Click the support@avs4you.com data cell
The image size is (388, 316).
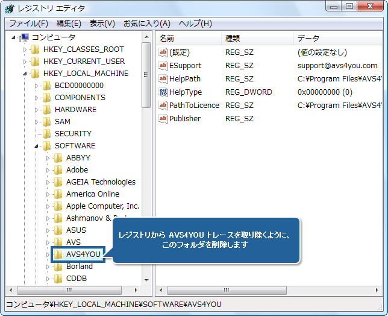point(337,66)
